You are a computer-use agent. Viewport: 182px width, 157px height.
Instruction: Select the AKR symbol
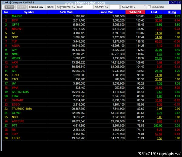(15, 62)
